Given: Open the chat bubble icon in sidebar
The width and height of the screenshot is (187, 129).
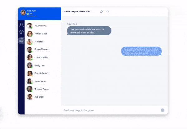Looking at the screenshot, I should click(x=21, y=32).
